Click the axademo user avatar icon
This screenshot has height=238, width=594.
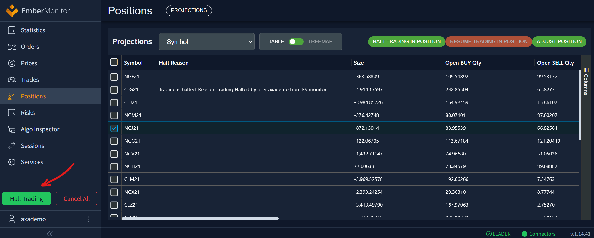tap(12, 219)
